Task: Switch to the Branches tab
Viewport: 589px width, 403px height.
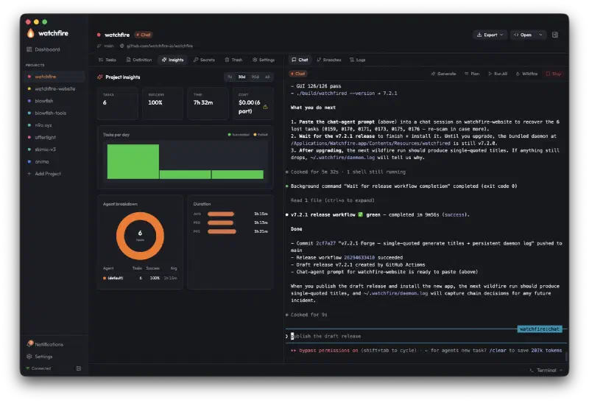Action: pos(329,60)
